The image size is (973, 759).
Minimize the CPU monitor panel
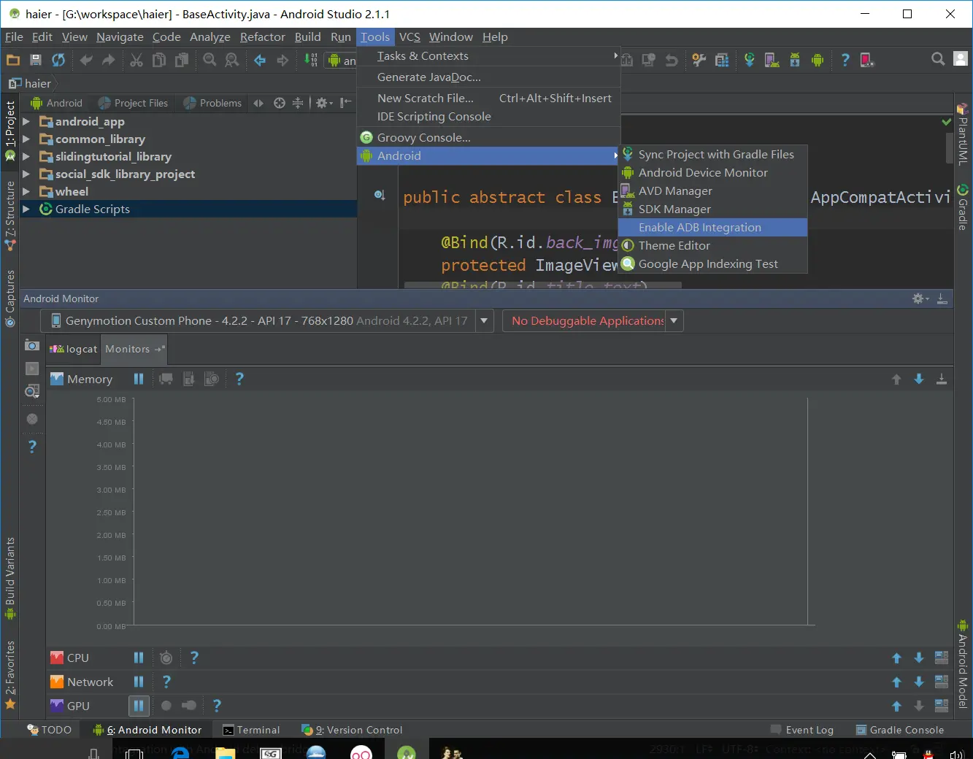942,658
